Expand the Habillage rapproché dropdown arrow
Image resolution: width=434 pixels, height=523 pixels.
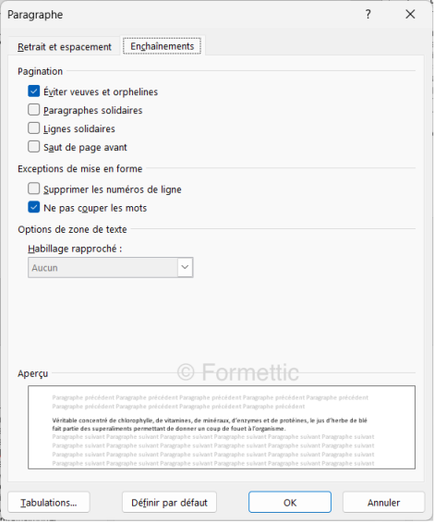(185, 267)
